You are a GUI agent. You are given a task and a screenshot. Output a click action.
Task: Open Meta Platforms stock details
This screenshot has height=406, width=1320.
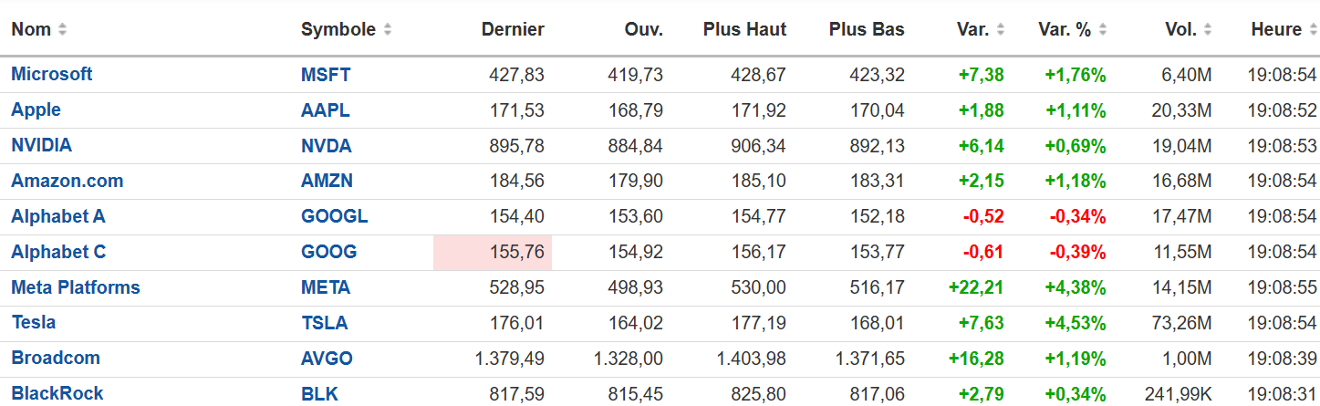[76, 287]
